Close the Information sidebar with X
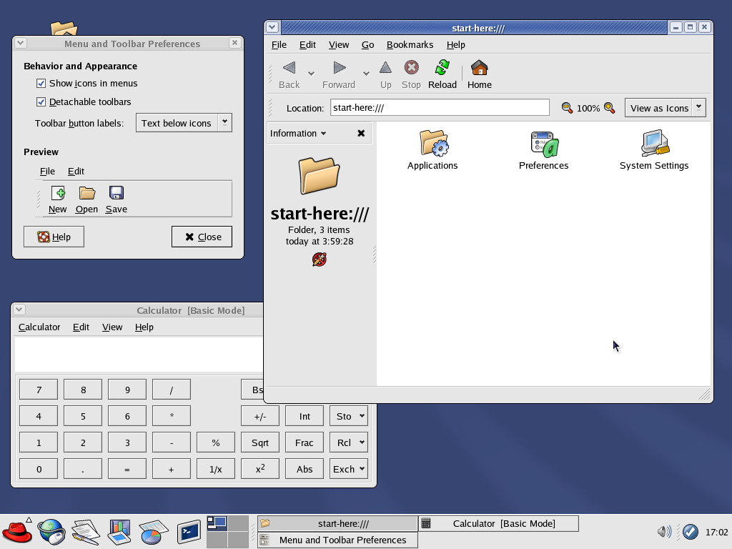 pyautogui.click(x=361, y=134)
